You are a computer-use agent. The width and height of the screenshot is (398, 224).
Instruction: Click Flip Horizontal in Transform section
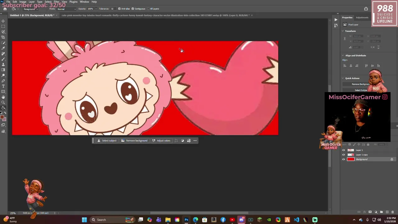373,47
